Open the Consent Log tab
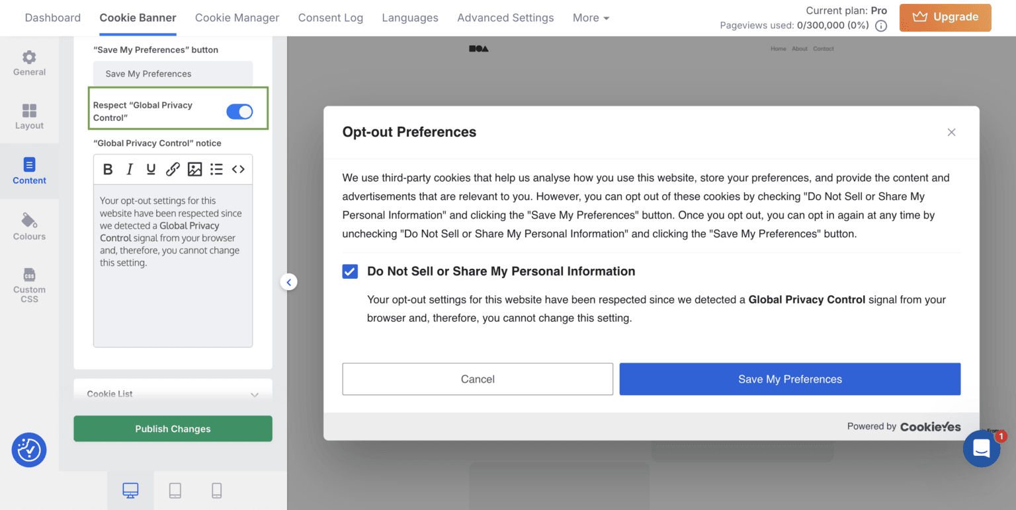 click(331, 18)
